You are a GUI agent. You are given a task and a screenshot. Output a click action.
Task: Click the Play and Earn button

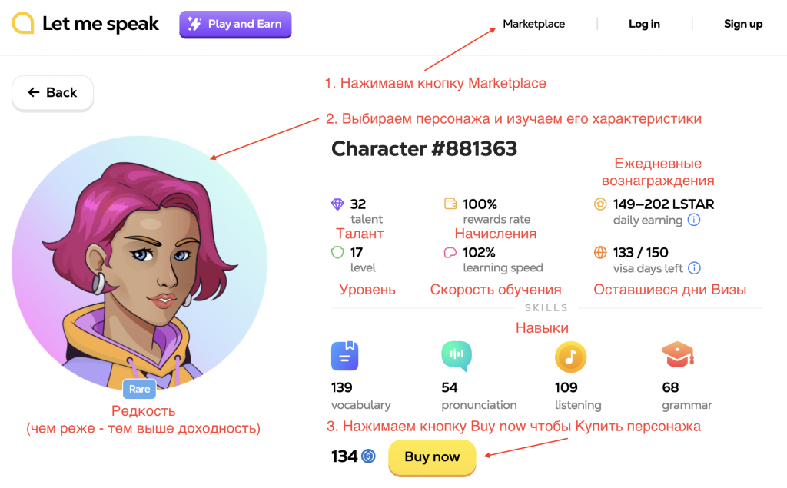(x=235, y=24)
